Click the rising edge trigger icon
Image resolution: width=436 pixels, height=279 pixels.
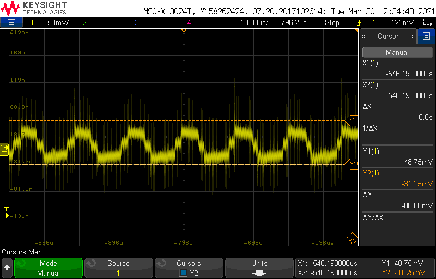click(x=359, y=22)
